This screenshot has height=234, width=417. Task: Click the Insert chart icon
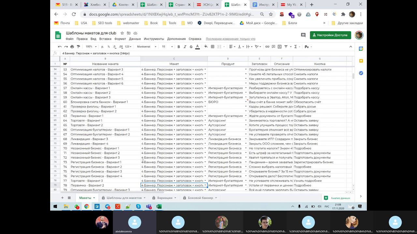(280, 46)
